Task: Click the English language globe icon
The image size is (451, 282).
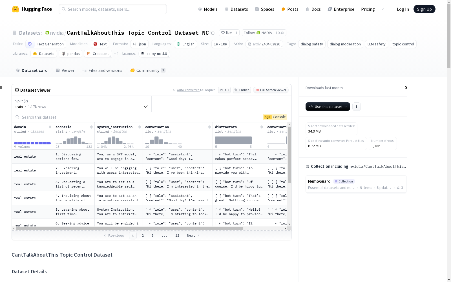Action: pos(178,44)
